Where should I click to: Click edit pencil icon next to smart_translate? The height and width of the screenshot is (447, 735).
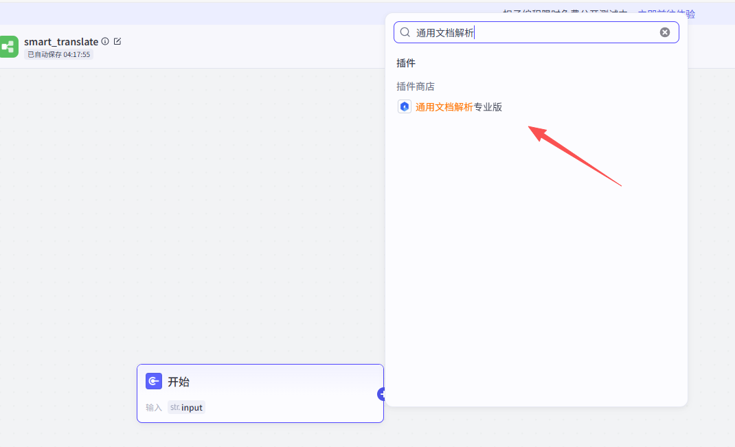[x=117, y=41]
